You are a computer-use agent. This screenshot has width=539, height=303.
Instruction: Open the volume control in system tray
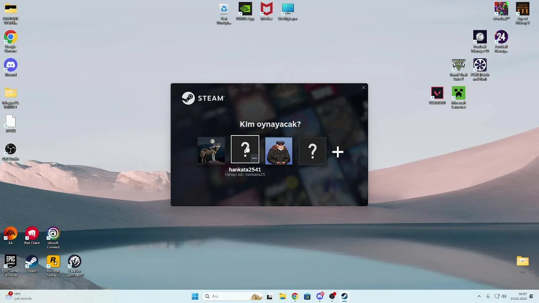point(504,296)
